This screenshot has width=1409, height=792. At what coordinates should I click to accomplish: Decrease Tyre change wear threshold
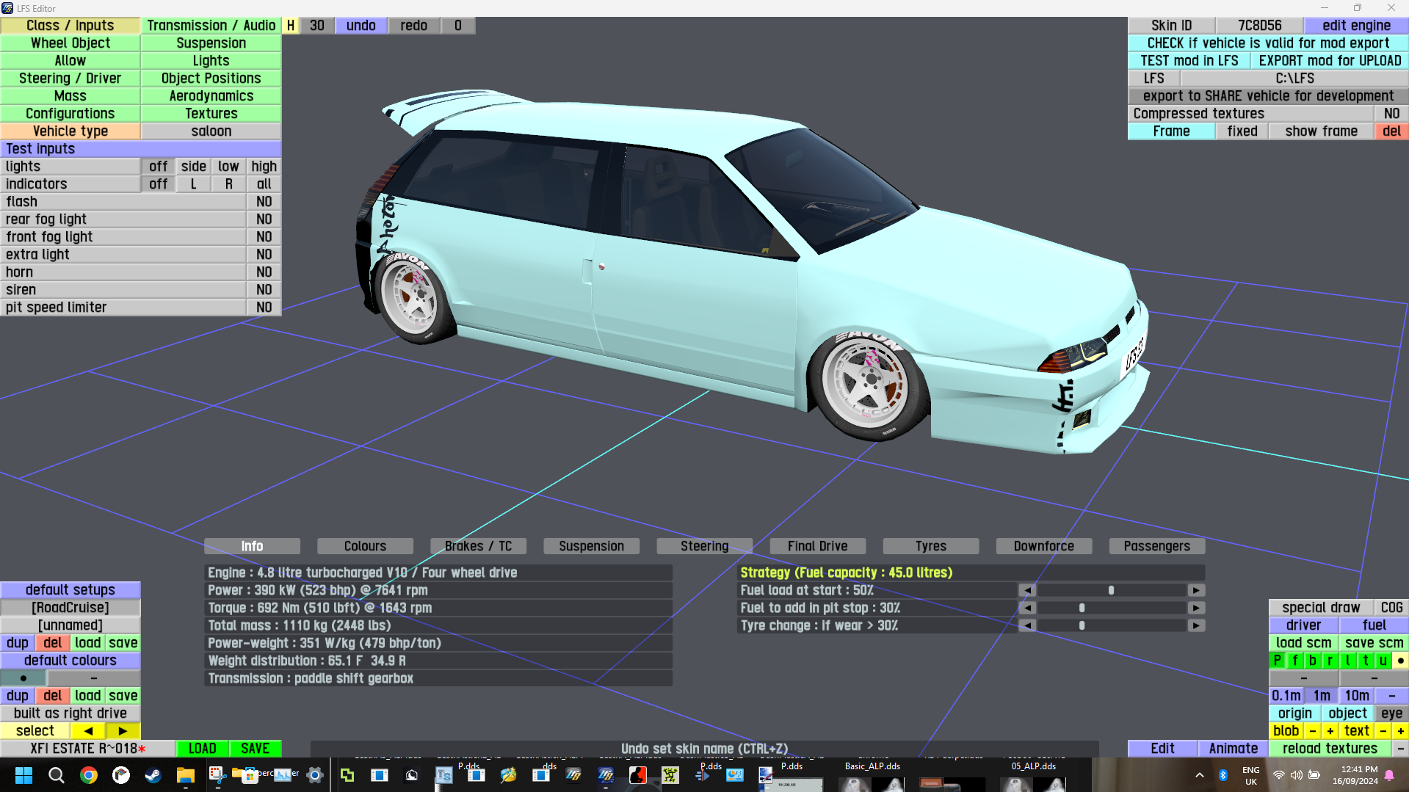pos(1027,625)
